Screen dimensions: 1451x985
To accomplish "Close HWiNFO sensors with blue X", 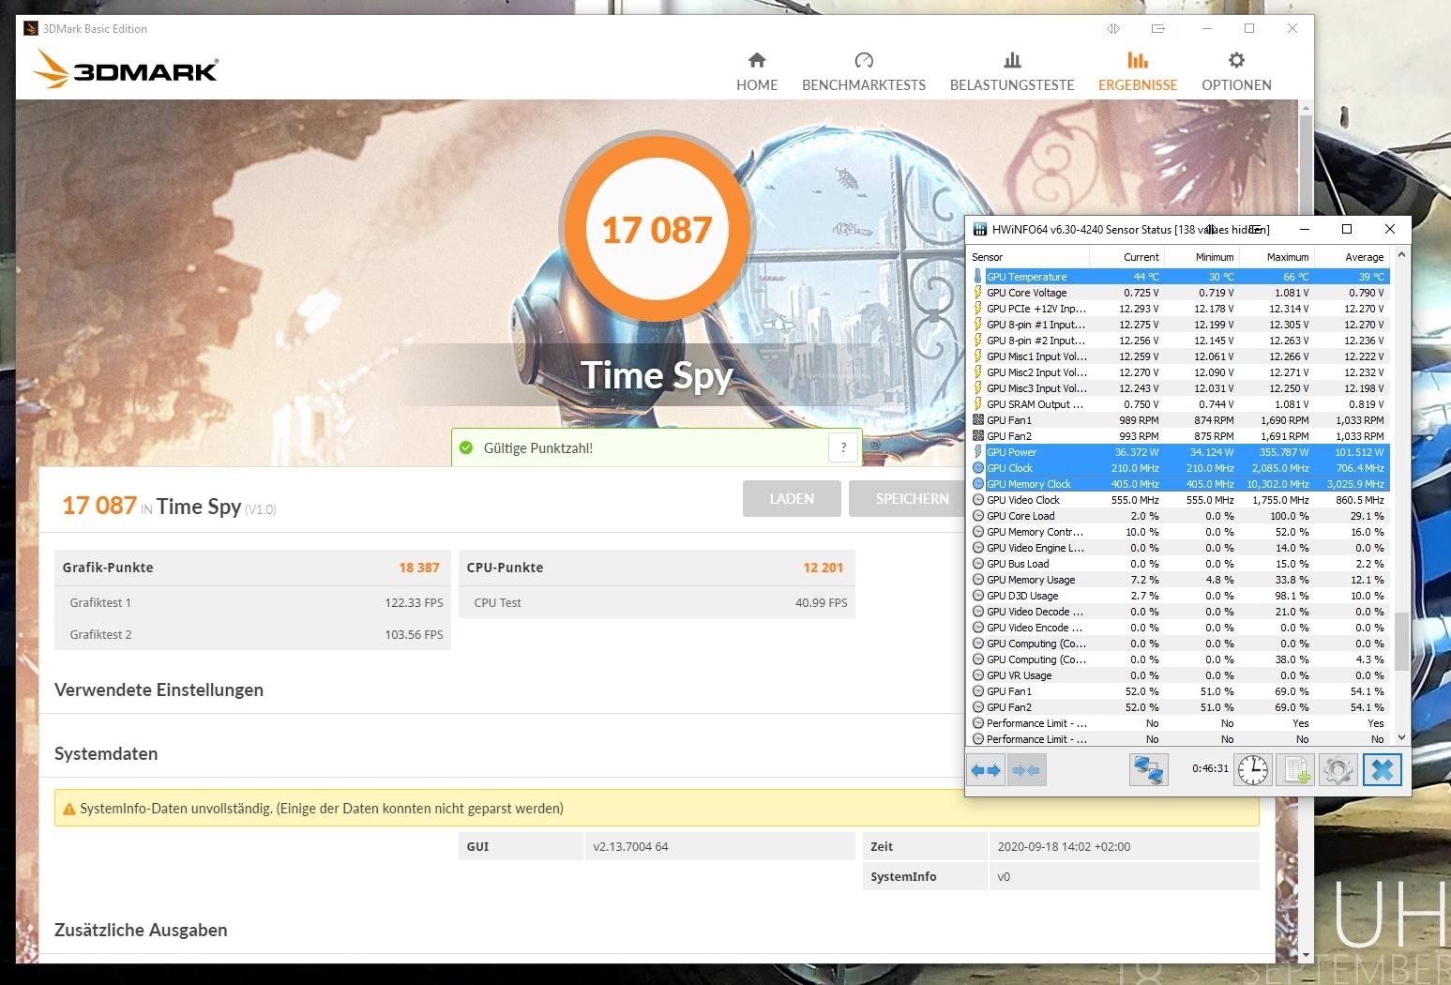I will 1382,770.
